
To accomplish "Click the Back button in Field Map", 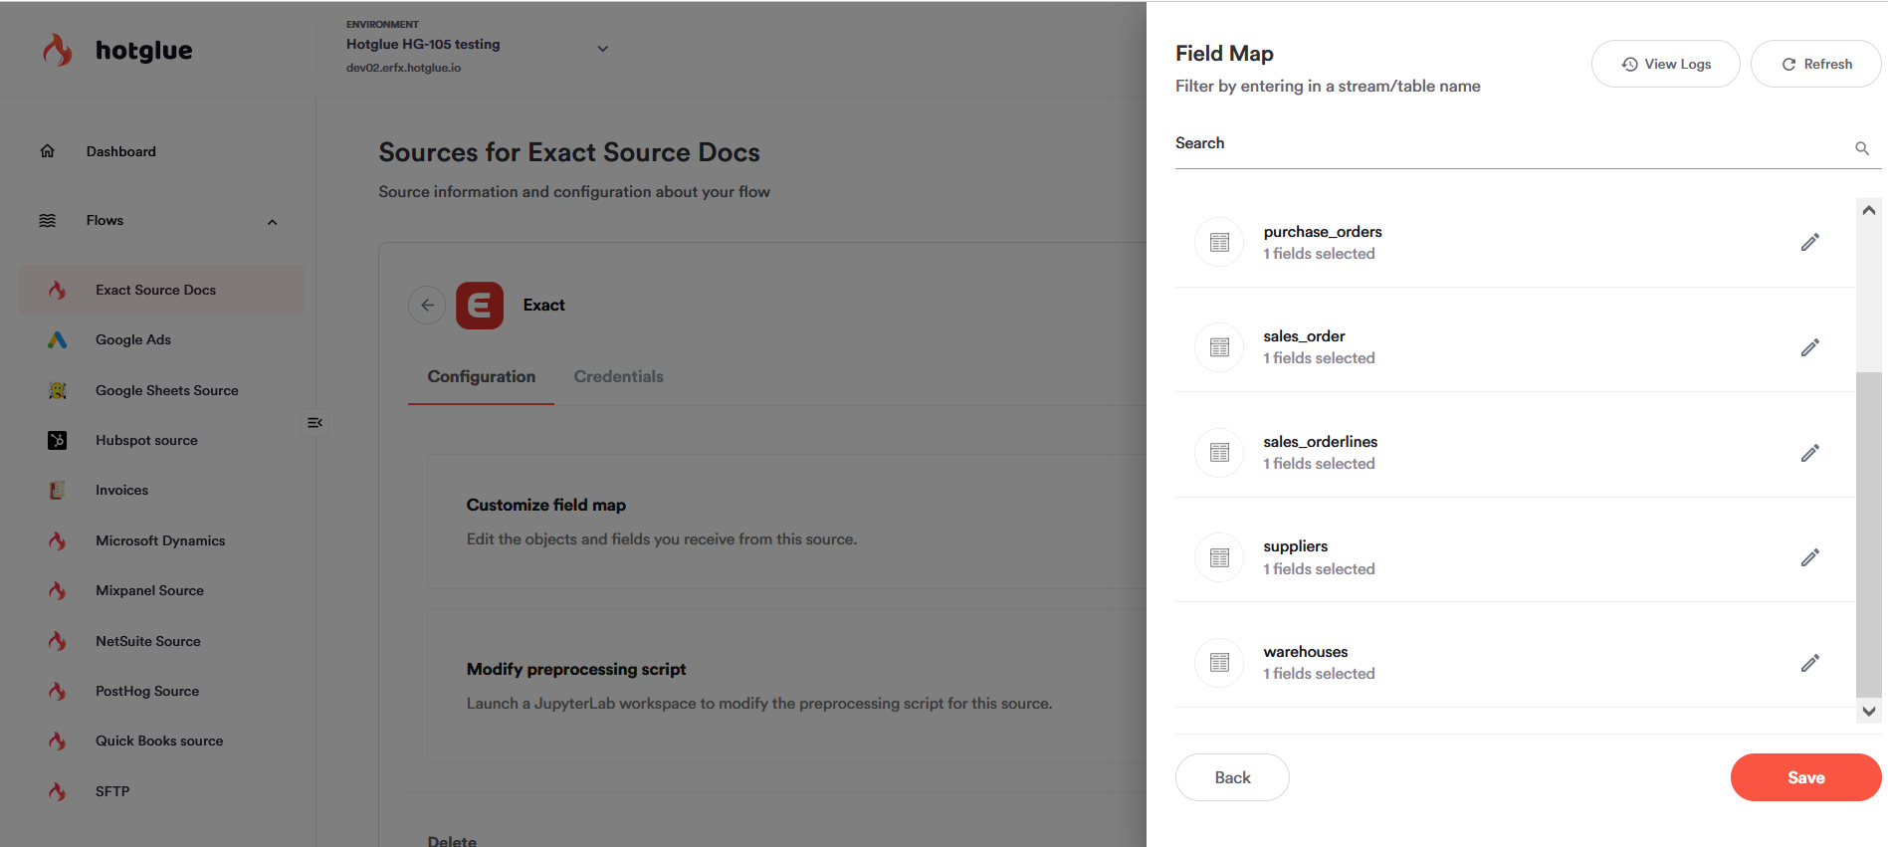I will tap(1232, 777).
